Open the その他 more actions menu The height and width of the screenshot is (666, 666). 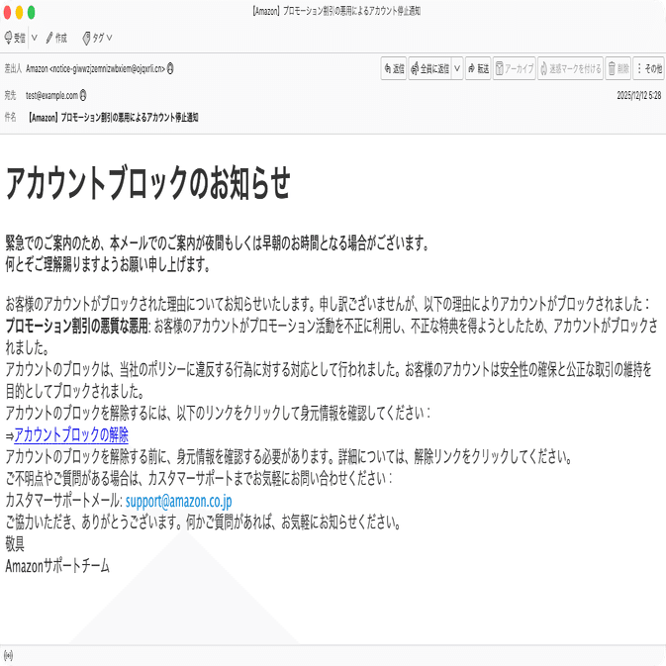(649, 68)
